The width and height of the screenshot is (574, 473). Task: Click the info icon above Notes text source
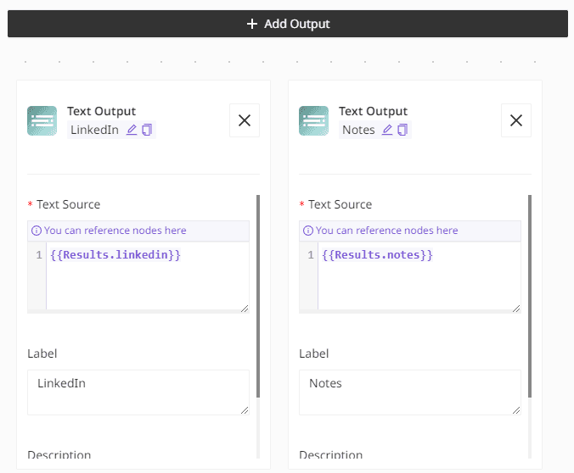pos(307,231)
